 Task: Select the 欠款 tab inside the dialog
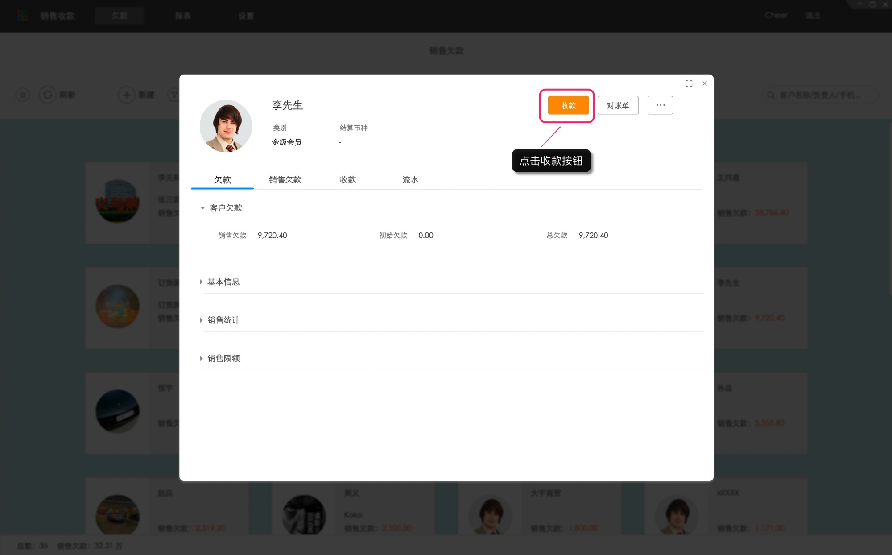coord(222,180)
